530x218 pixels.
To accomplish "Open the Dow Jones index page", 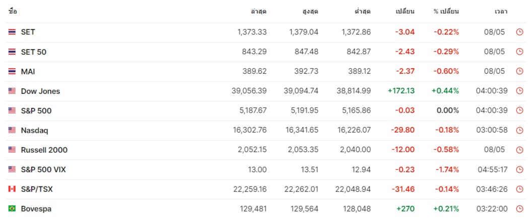I will [x=40, y=91].
